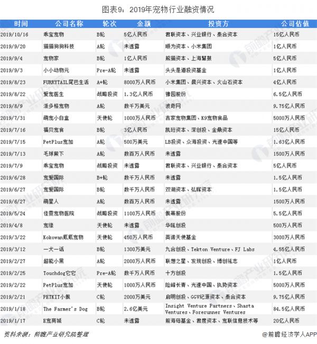Click the valuation 3000万人民币
This screenshot has width=317, height=344.
click(x=289, y=238)
